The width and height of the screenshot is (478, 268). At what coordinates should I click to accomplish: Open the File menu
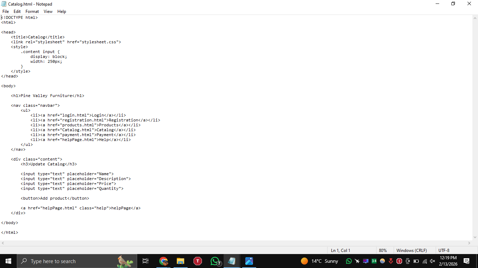(x=6, y=12)
